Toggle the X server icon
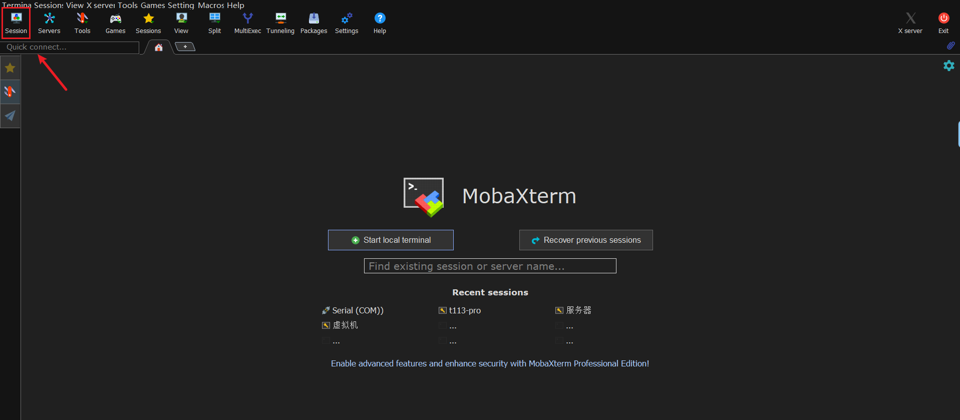 [x=910, y=23]
